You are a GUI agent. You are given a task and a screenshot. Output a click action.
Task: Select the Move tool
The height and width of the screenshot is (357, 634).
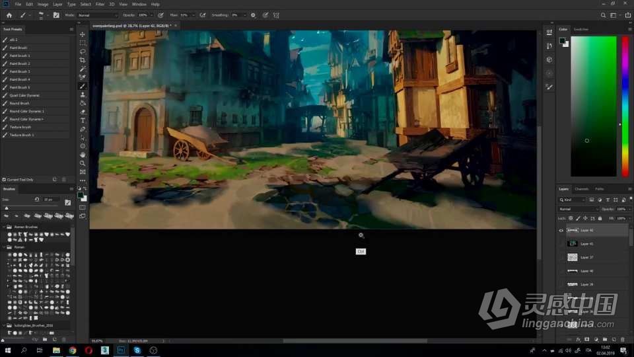[83, 34]
